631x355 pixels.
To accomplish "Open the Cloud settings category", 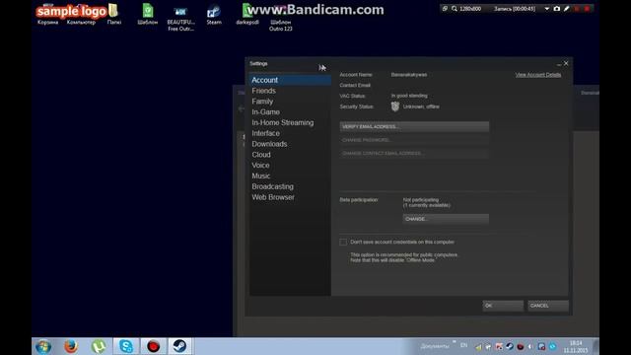I will 290,155.
